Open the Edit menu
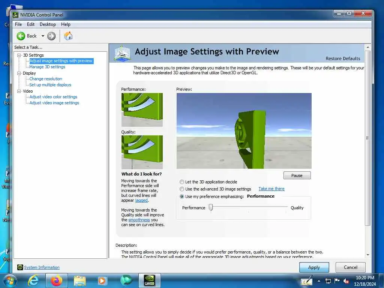Image resolution: width=384 pixels, height=288 pixels. 31,24
